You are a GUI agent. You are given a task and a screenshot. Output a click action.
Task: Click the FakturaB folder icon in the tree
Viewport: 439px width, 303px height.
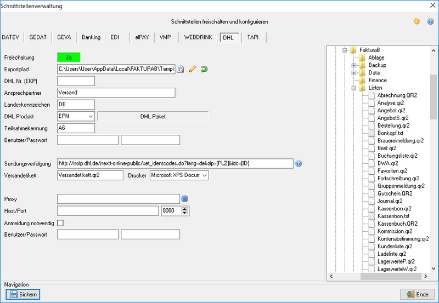(x=353, y=50)
